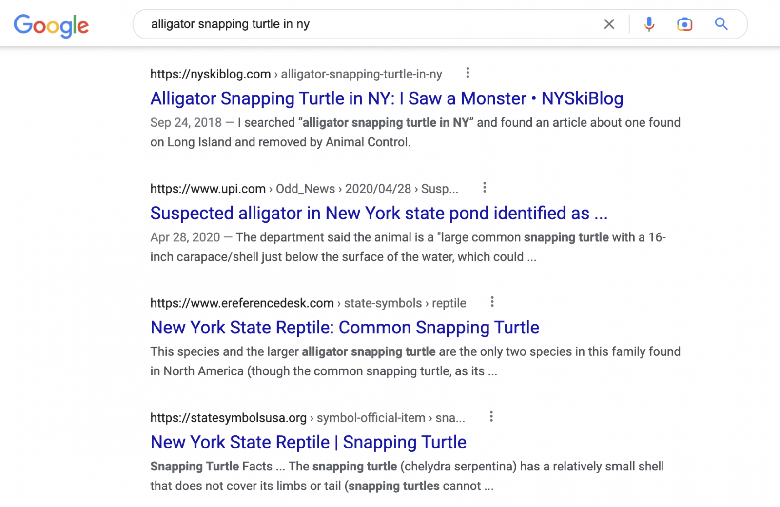Open options menu for the ereferencedesk result
780x507 pixels.
(x=491, y=302)
